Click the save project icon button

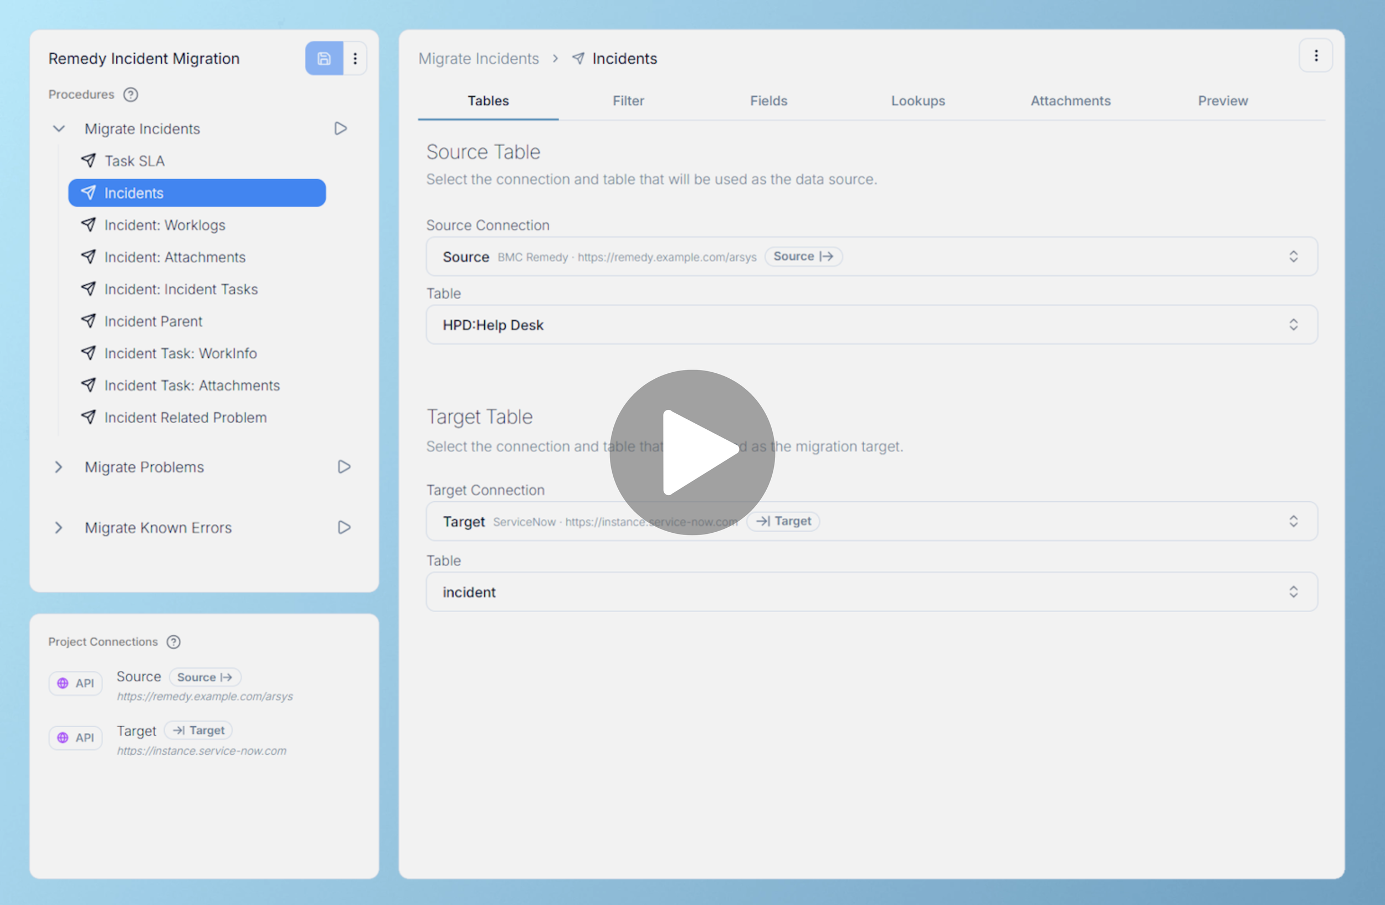click(324, 58)
